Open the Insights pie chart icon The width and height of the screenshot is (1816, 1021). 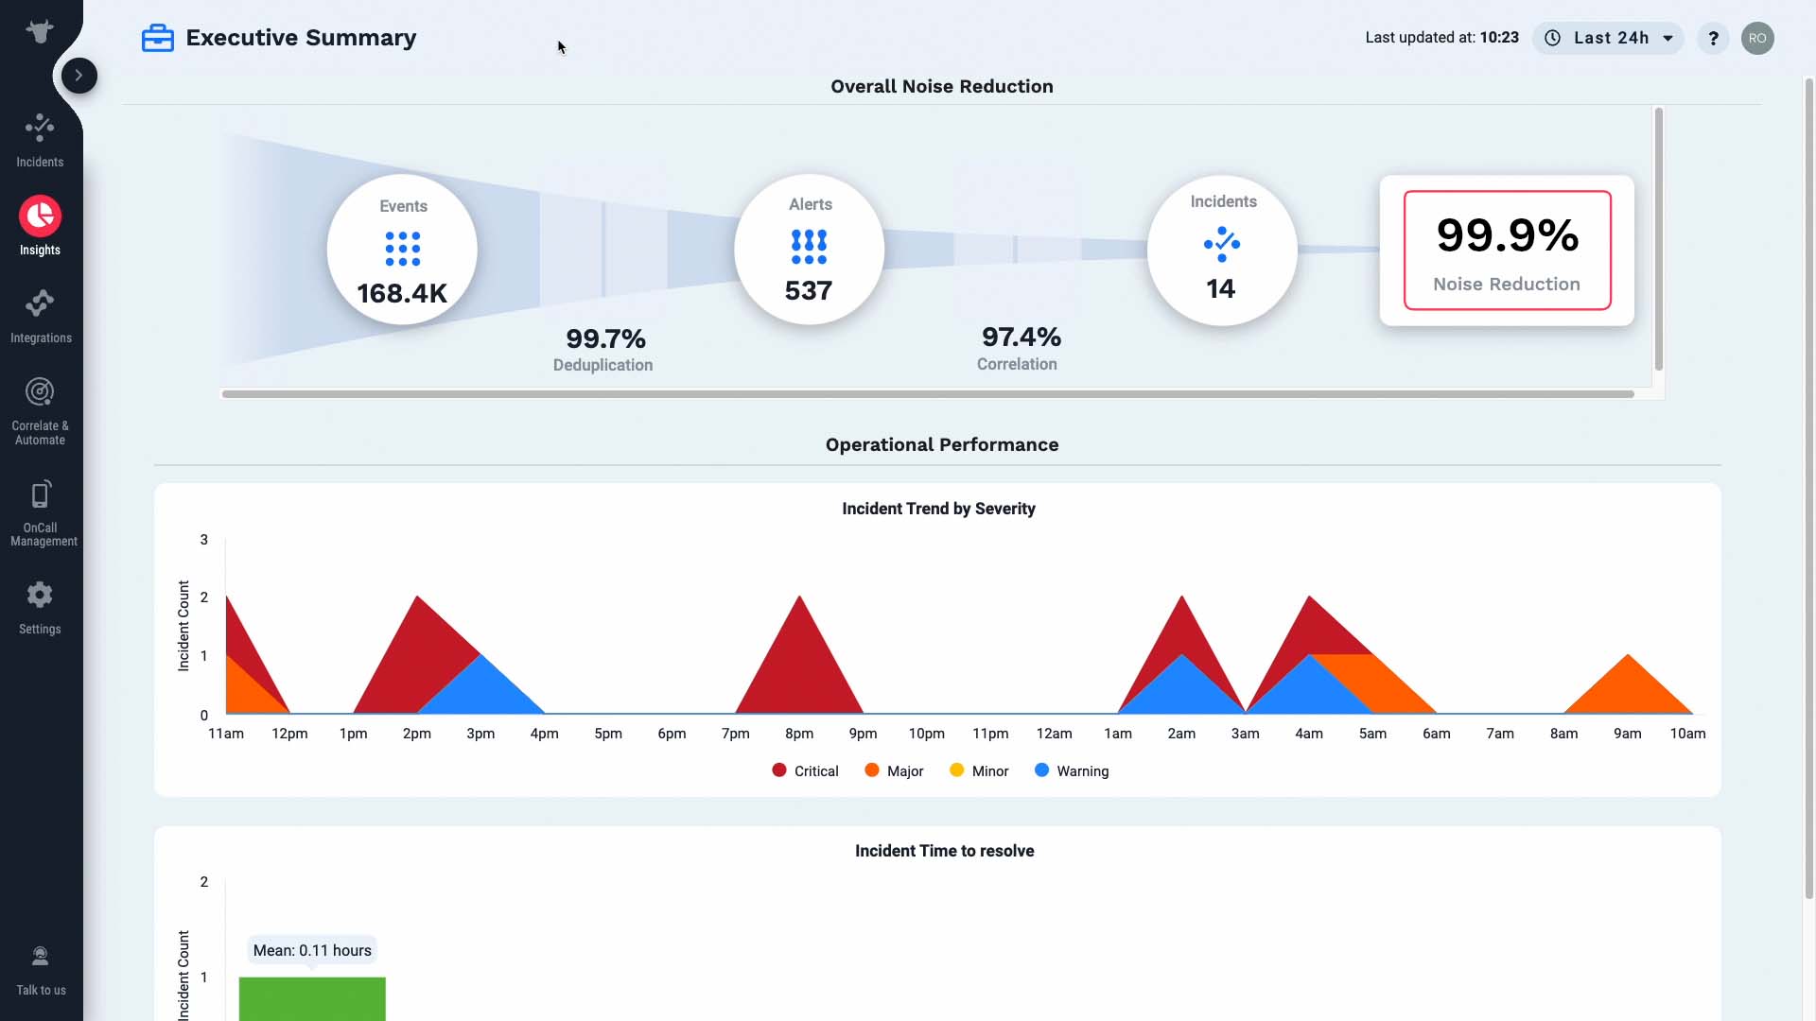pyautogui.click(x=40, y=216)
